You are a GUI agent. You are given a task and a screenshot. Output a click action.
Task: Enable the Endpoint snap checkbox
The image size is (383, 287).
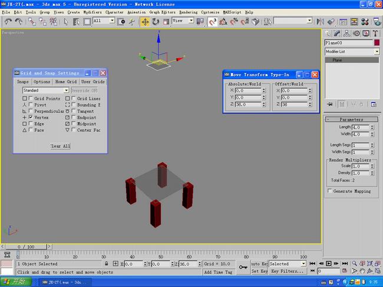(x=74, y=117)
